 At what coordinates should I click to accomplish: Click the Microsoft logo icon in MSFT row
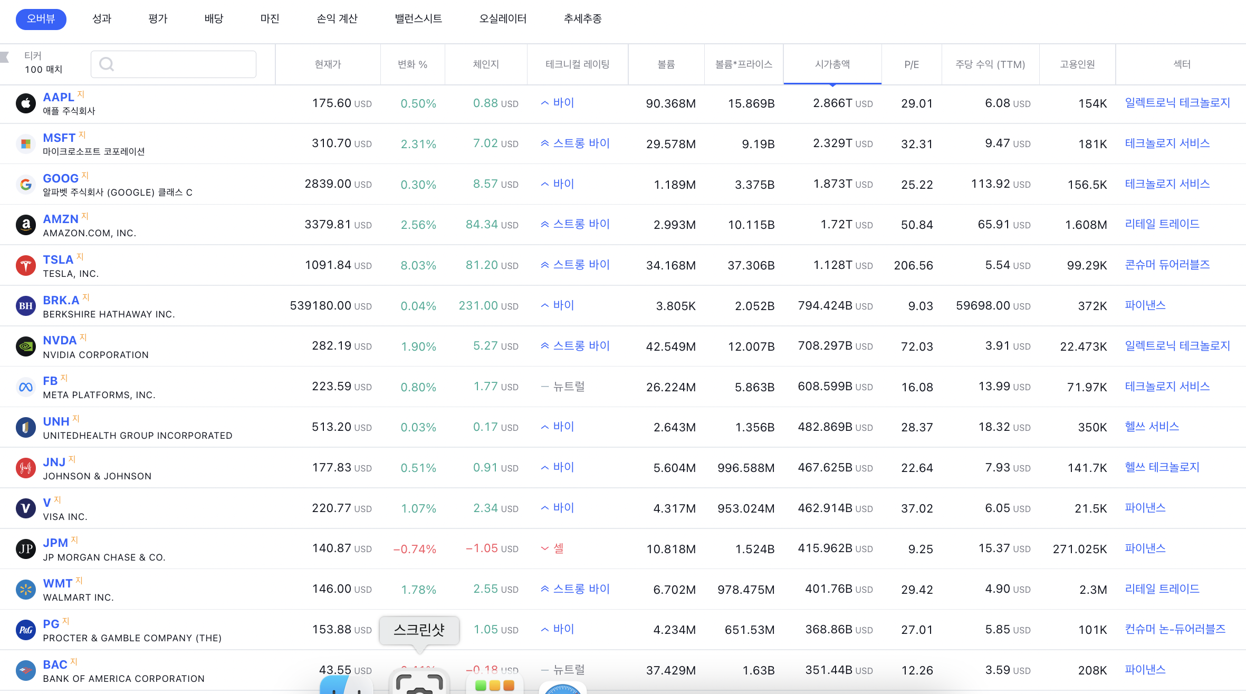point(25,144)
